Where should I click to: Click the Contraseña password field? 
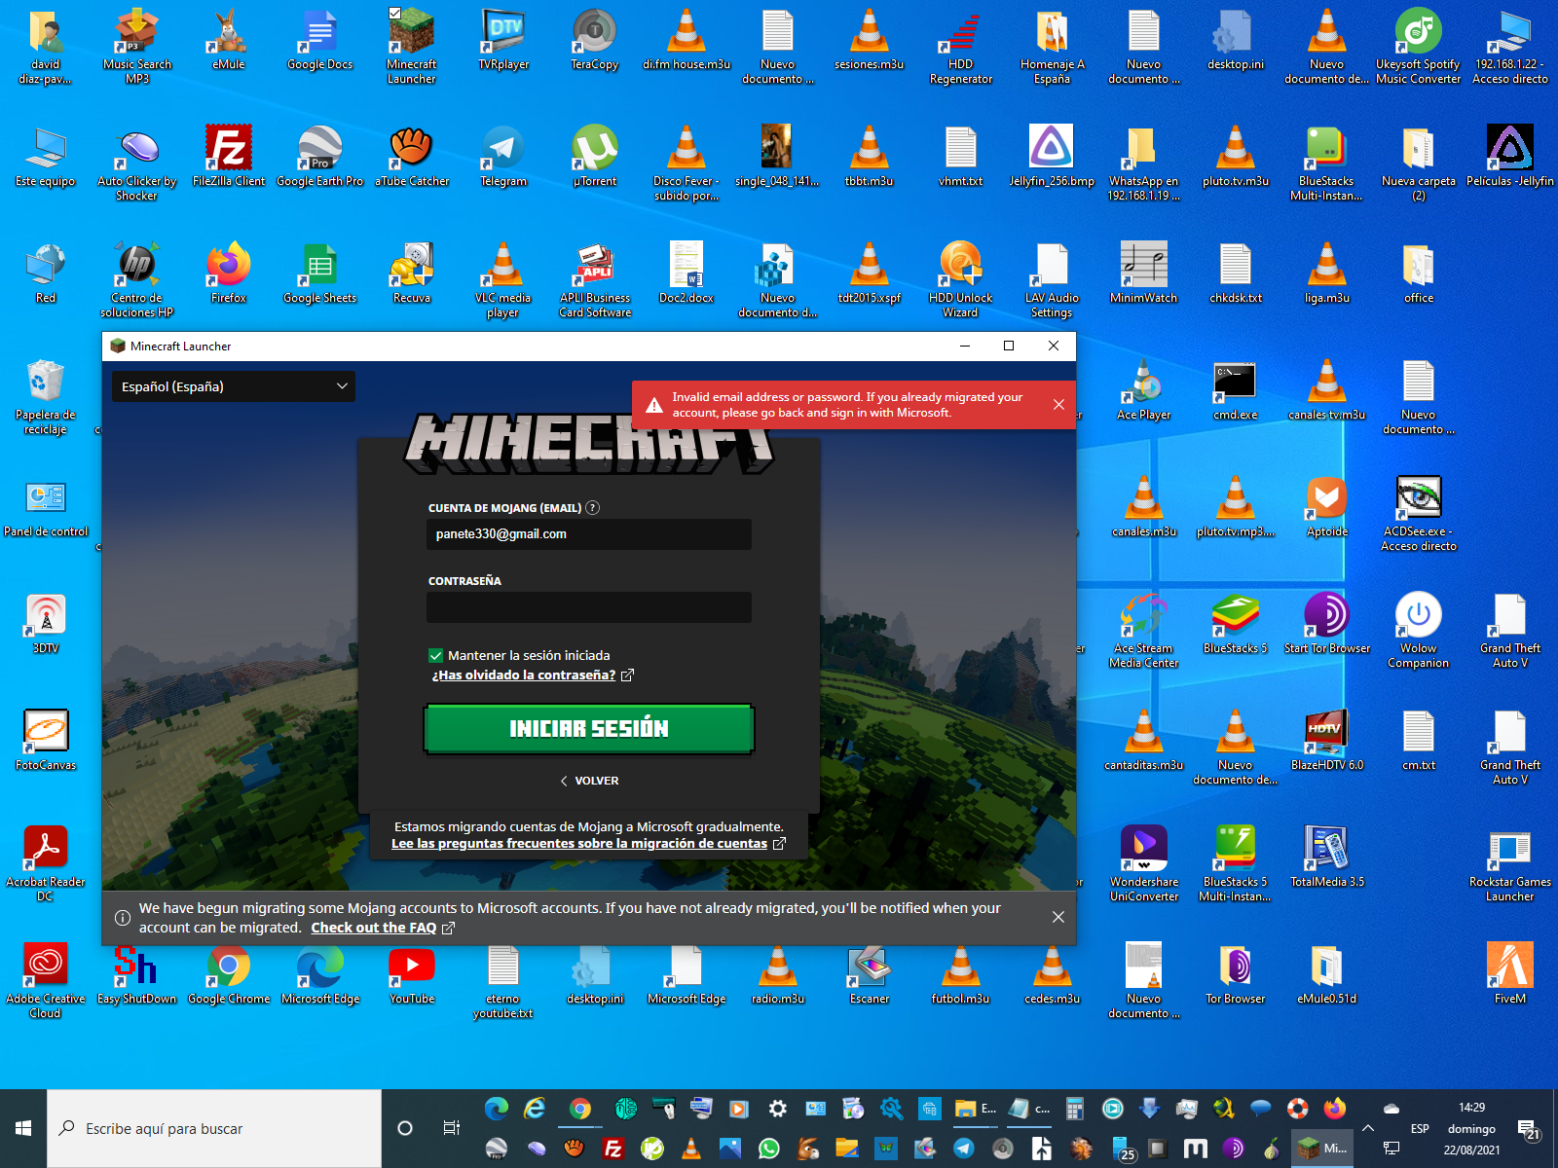(589, 607)
